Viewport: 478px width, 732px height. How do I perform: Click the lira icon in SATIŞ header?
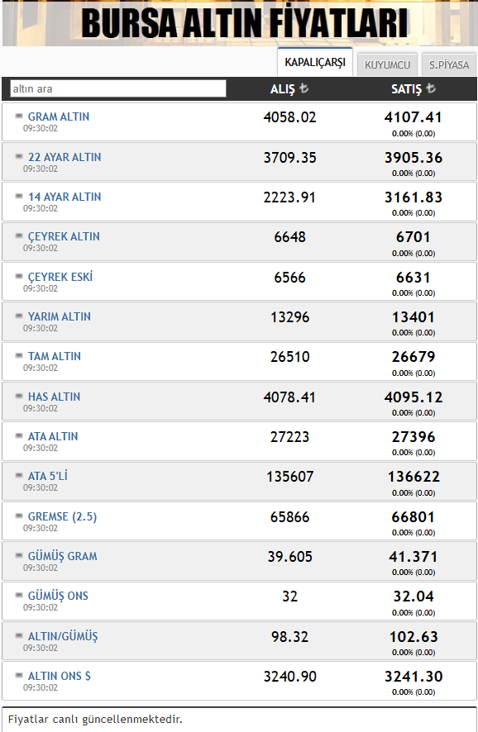click(431, 88)
